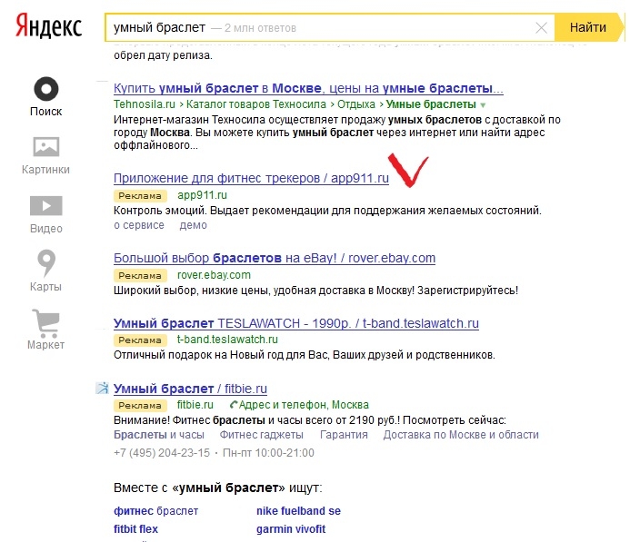This screenshot has width=630, height=542.
Task: Open the Поиск search section icon
Action: (x=46, y=89)
